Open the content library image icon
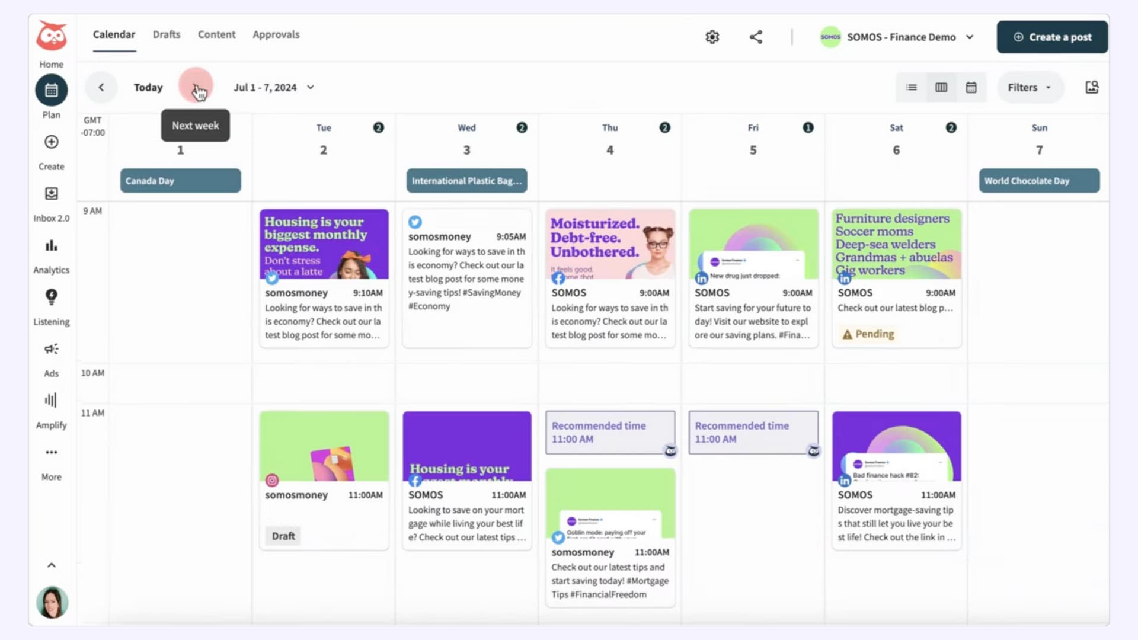 [1092, 87]
